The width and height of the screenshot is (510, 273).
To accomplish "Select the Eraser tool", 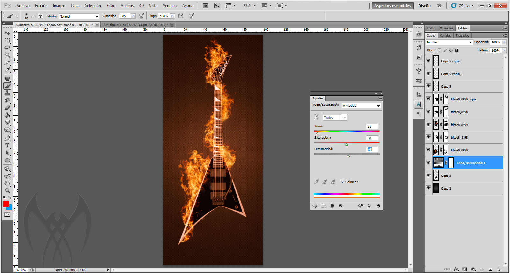I will pos(7,108).
